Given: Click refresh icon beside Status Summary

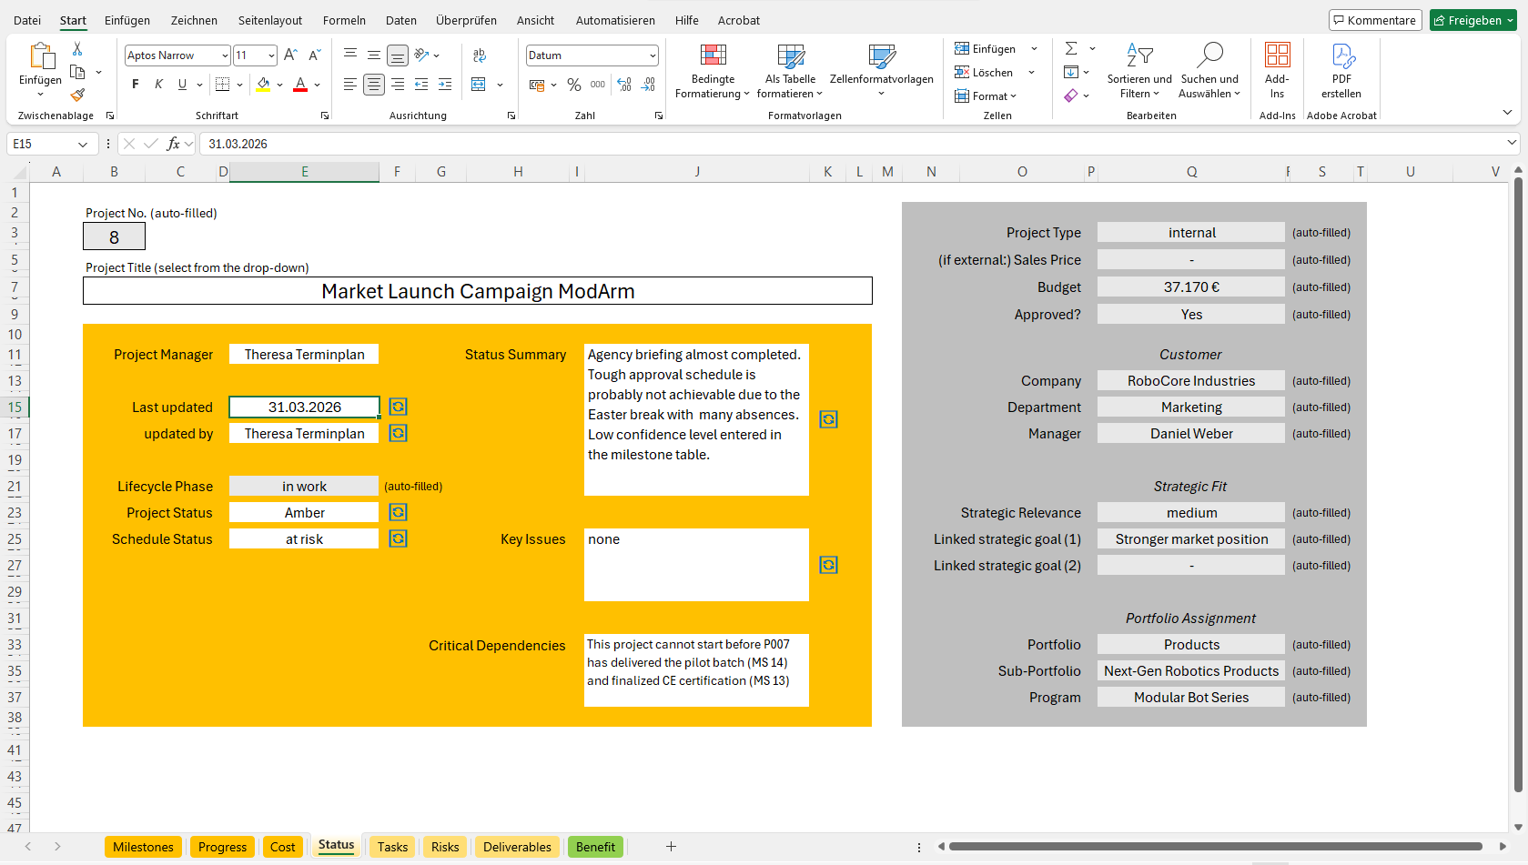Looking at the screenshot, I should tap(828, 419).
